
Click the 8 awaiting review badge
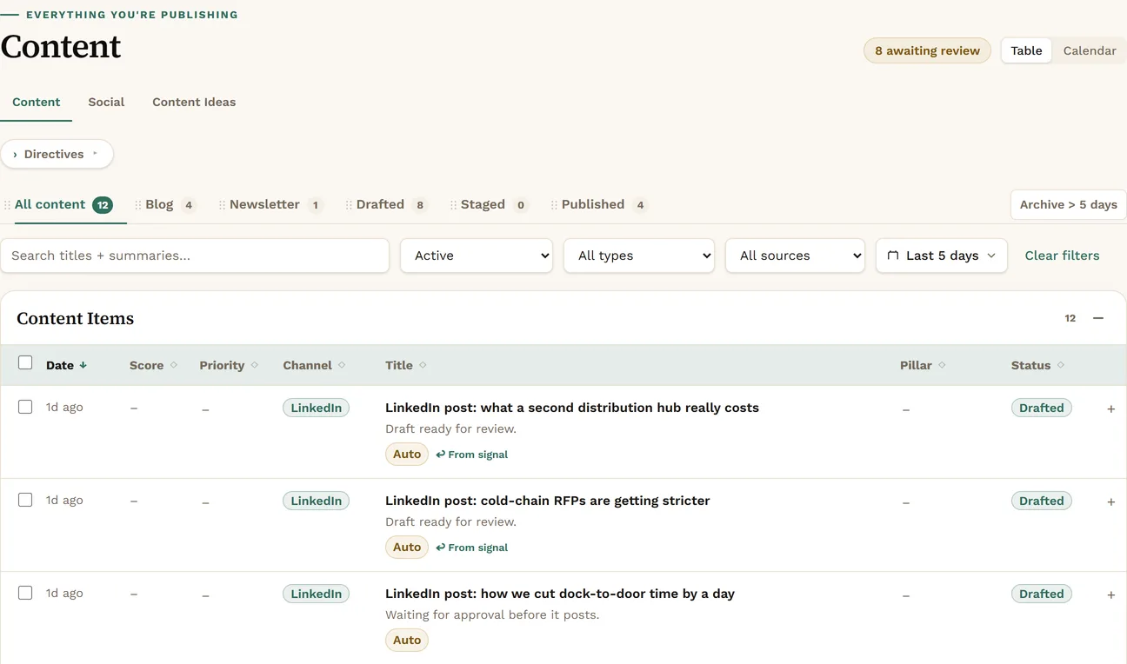[927, 50]
